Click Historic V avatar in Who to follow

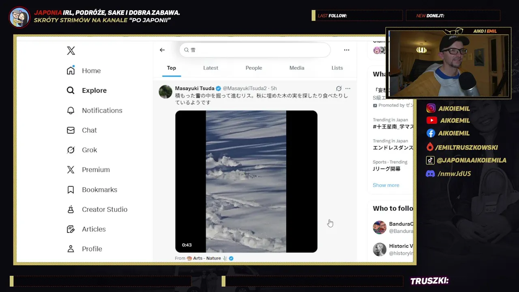coord(380,249)
